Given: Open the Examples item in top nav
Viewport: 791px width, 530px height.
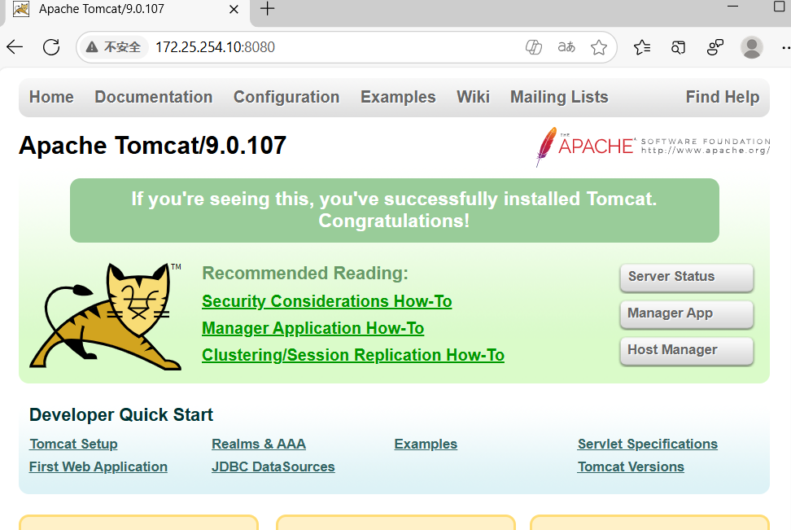Looking at the screenshot, I should [398, 97].
